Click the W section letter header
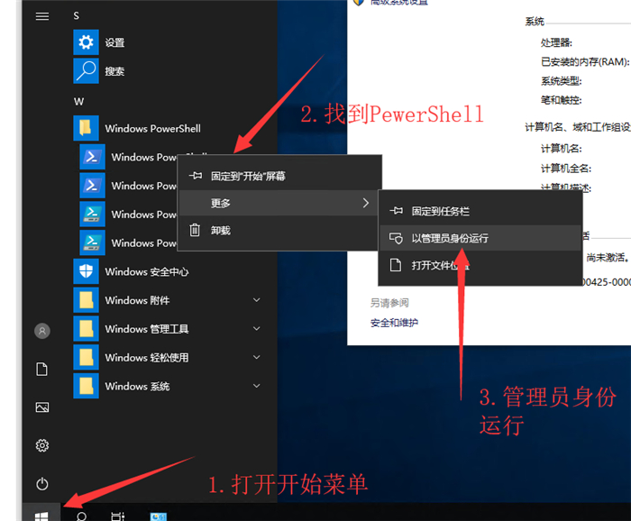Screen dimensions: 631x521 (78, 101)
